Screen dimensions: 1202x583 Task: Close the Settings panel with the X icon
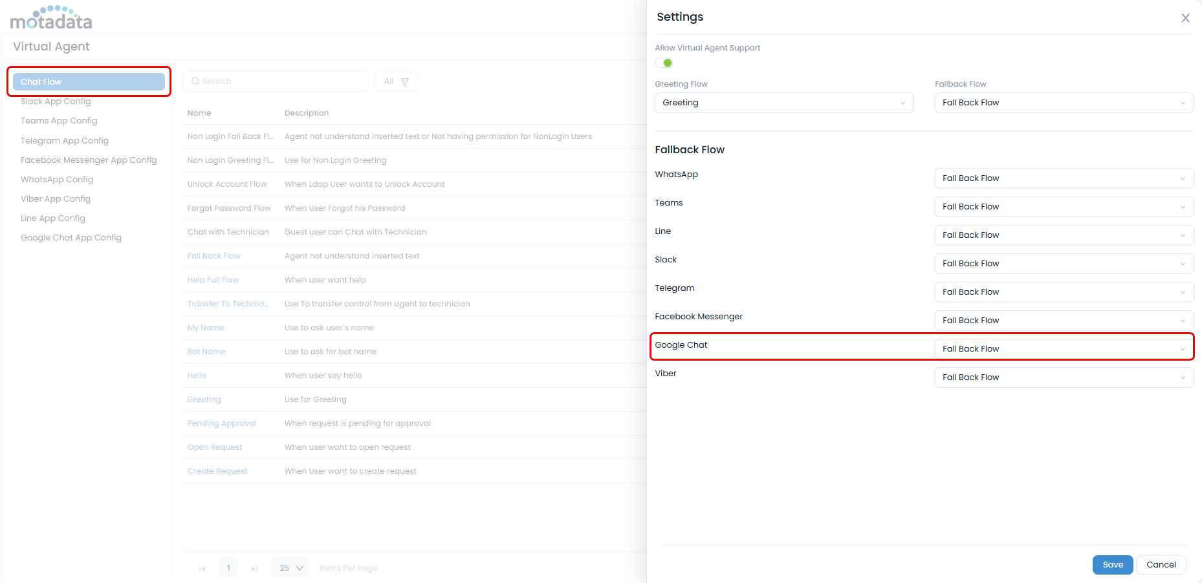click(1185, 18)
